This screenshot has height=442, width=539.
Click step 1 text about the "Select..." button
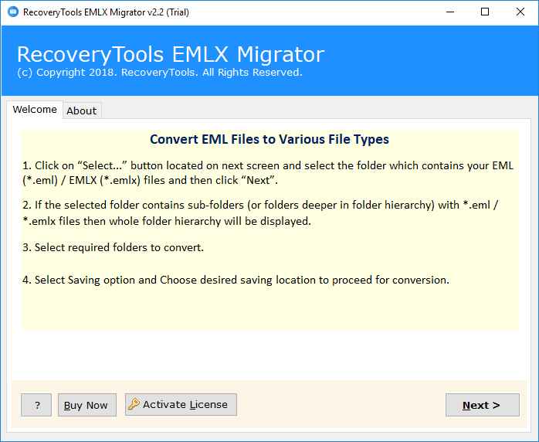pyautogui.click(x=268, y=172)
